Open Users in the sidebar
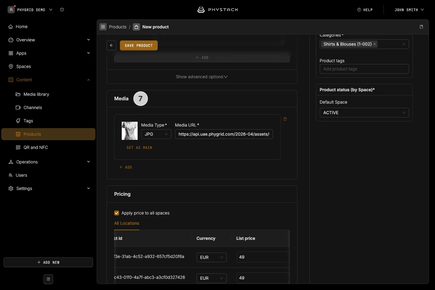 [x=48, y=175]
